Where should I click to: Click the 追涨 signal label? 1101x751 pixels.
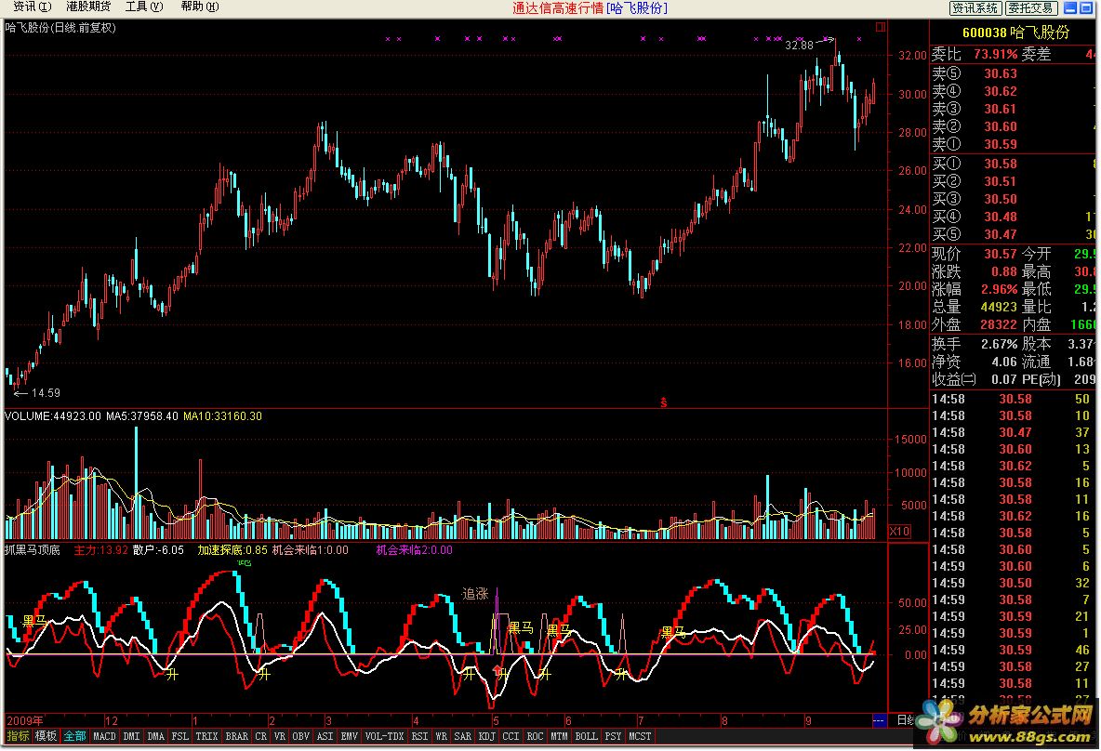pyautogui.click(x=474, y=594)
